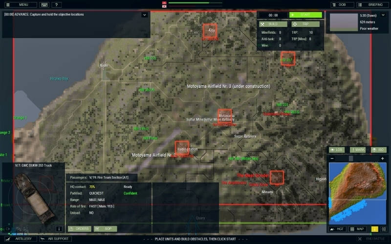This screenshot has height=244, width=391.
Task: Click the Nishi map label
Action: [104, 65]
